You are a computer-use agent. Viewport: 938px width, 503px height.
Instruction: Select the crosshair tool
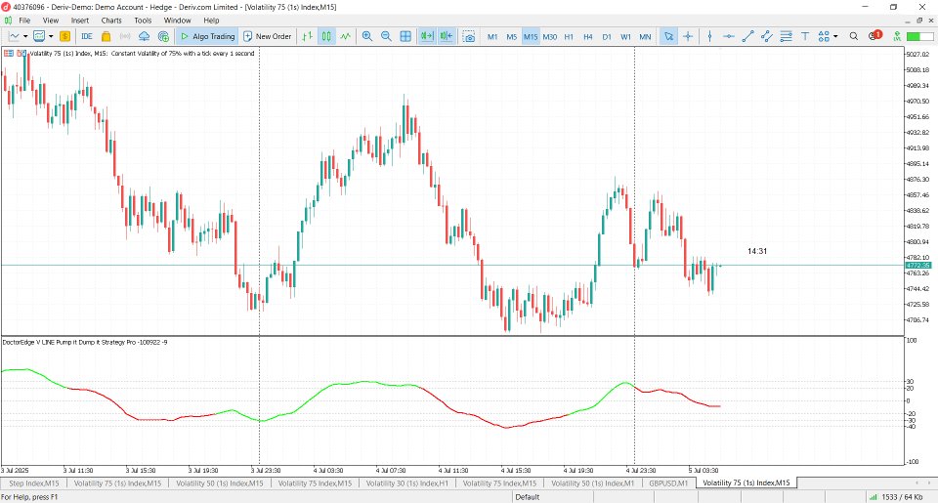tap(688, 36)
